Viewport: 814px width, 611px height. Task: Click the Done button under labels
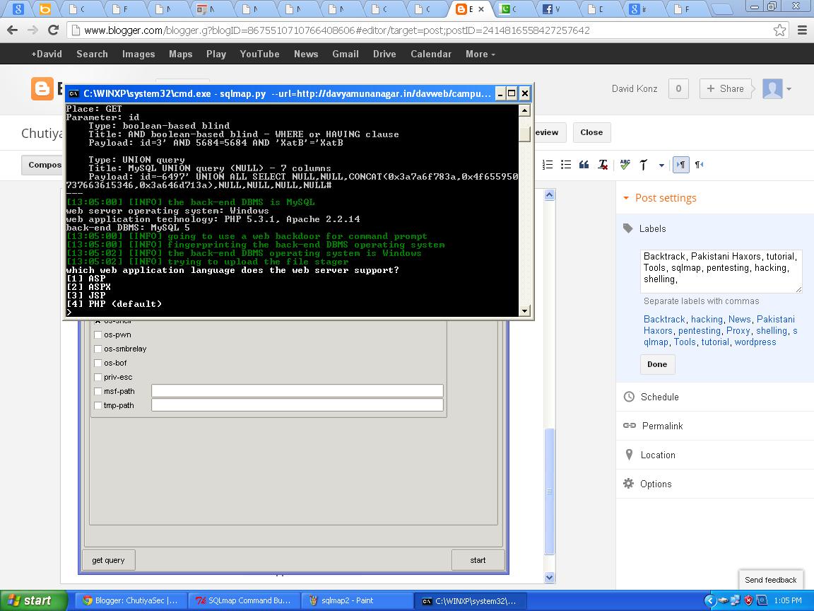coord(657,364)
